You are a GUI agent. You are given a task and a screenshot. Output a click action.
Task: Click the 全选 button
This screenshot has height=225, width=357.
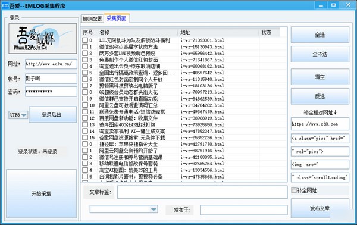point(320,35)
